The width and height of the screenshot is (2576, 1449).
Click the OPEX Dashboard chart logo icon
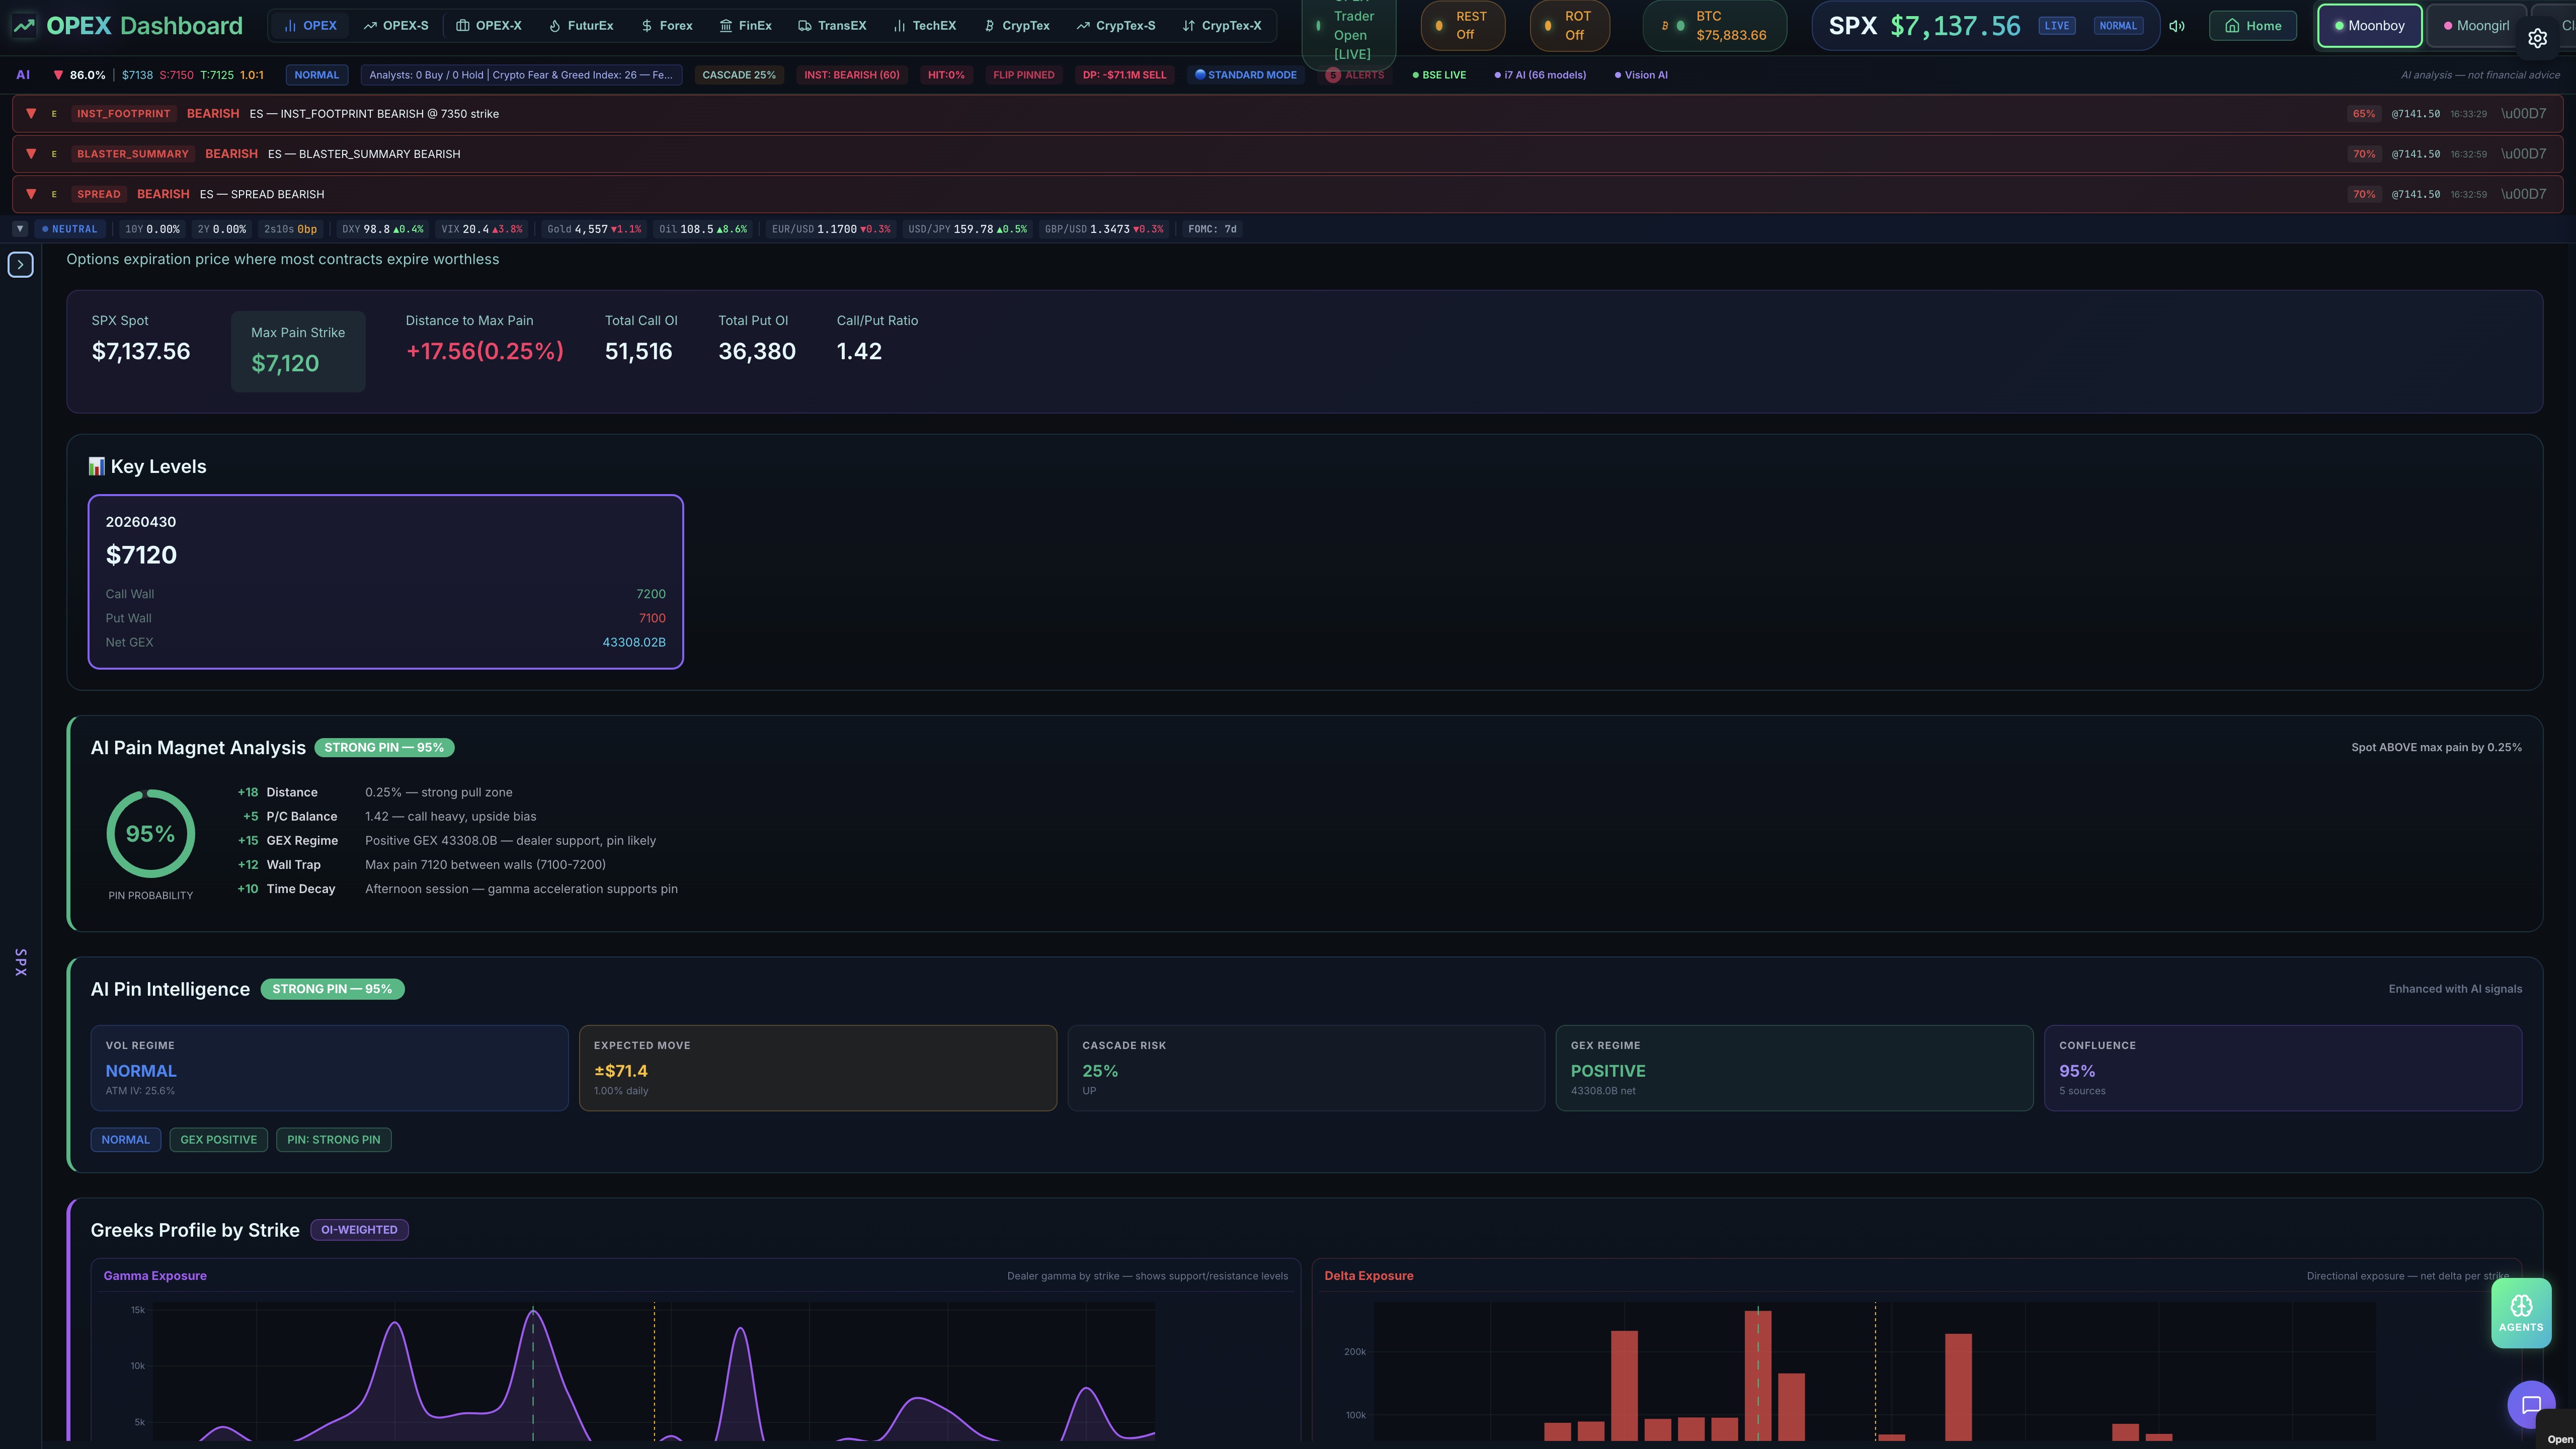[24, 26]
